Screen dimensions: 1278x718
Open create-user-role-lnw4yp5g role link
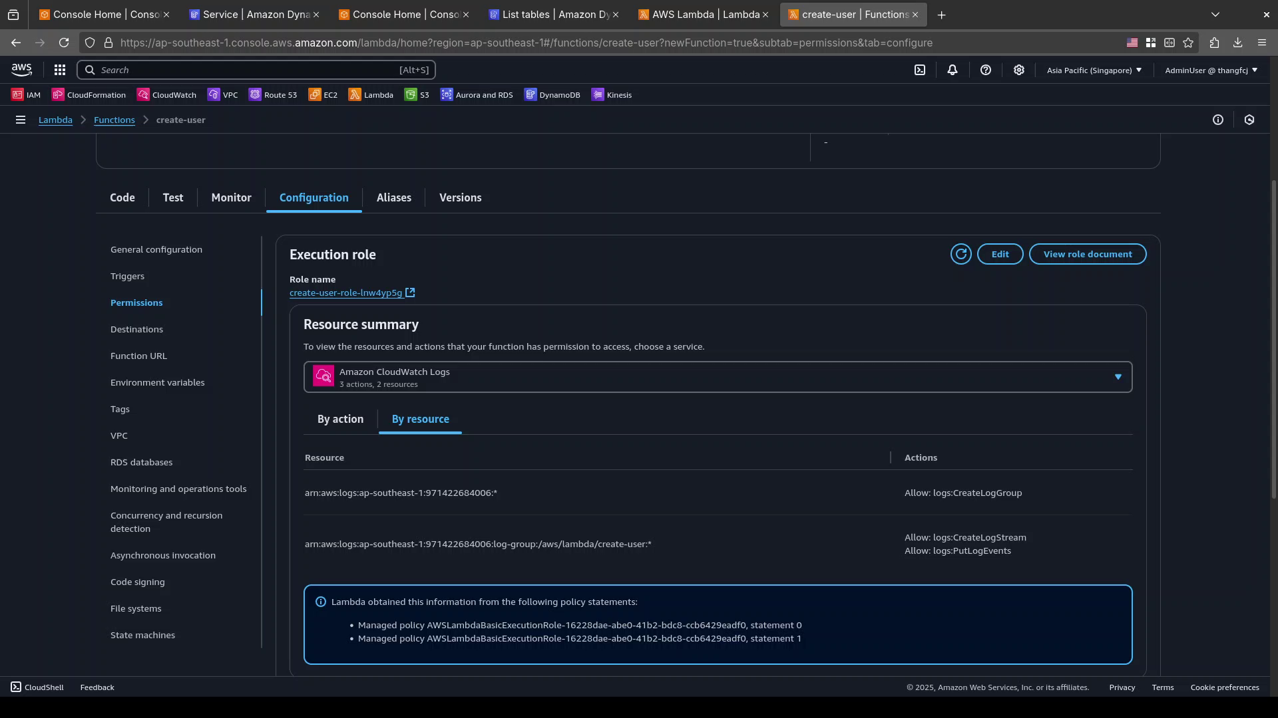(345, 293)
